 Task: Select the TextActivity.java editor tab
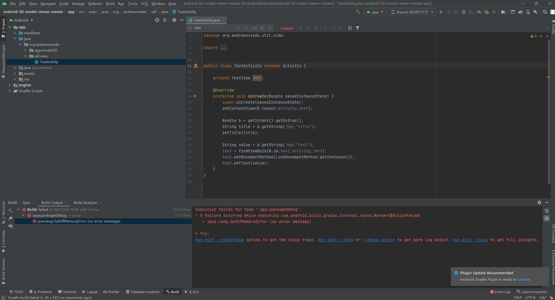tap(207, 20)
